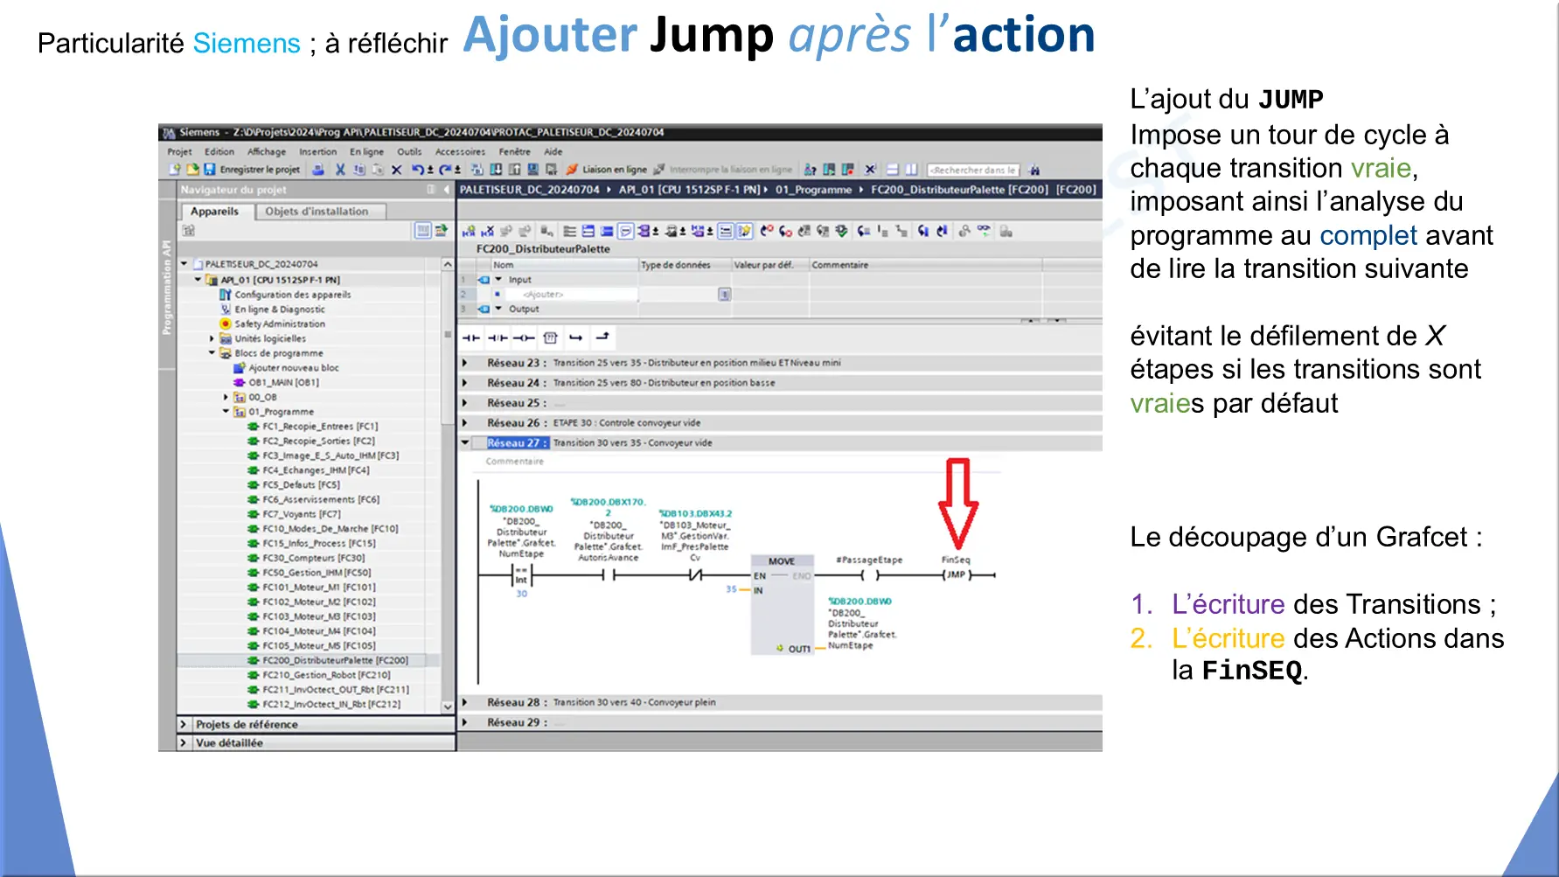Open the Outils menu
Image resolution: width=1559 pixels, height=877 pixels.
click(x=409, y=151)
